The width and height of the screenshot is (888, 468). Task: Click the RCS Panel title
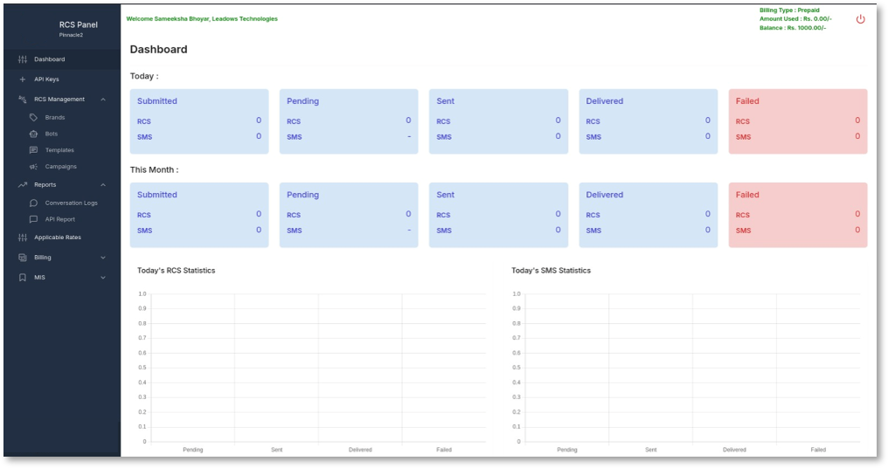coord(78,25)
